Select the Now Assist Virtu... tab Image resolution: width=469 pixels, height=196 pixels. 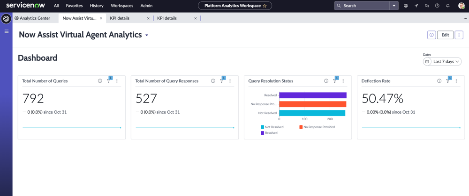click(x=80, y=18)
